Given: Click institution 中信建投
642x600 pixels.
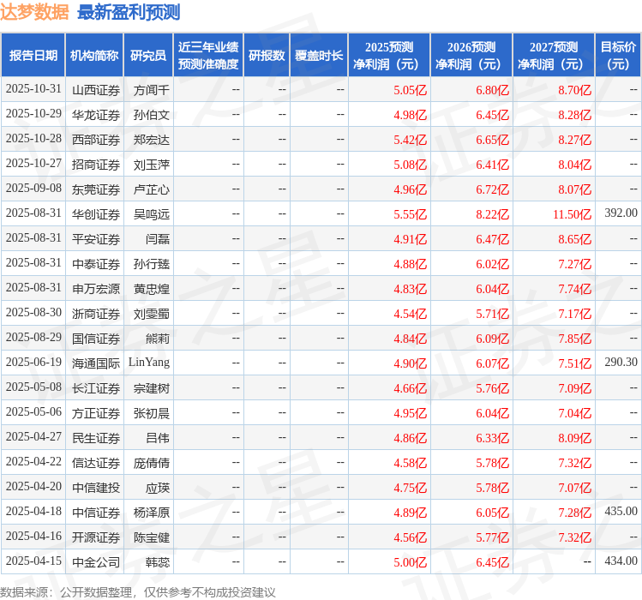Looking at the screenshot, I should click(x=96, y=489).
